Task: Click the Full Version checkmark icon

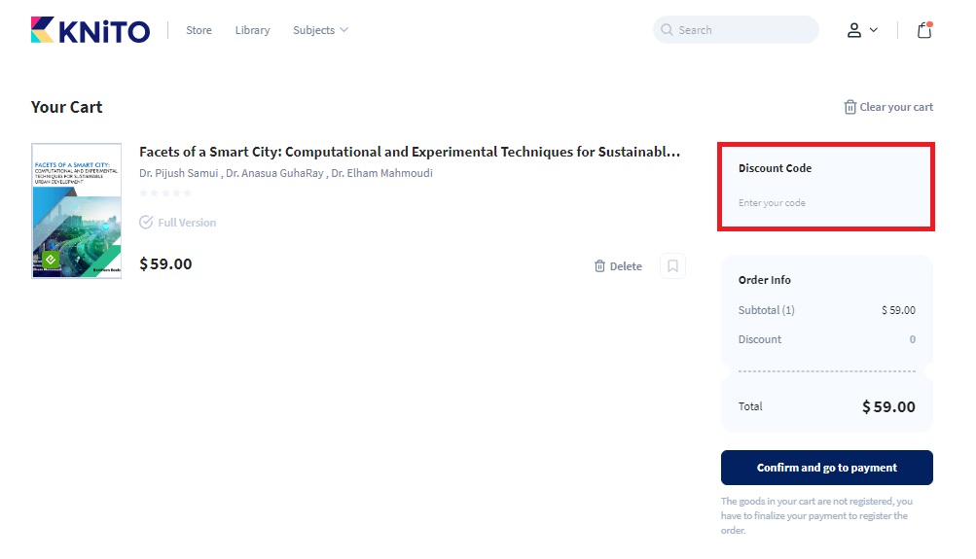Action: (x=146, y=223)
